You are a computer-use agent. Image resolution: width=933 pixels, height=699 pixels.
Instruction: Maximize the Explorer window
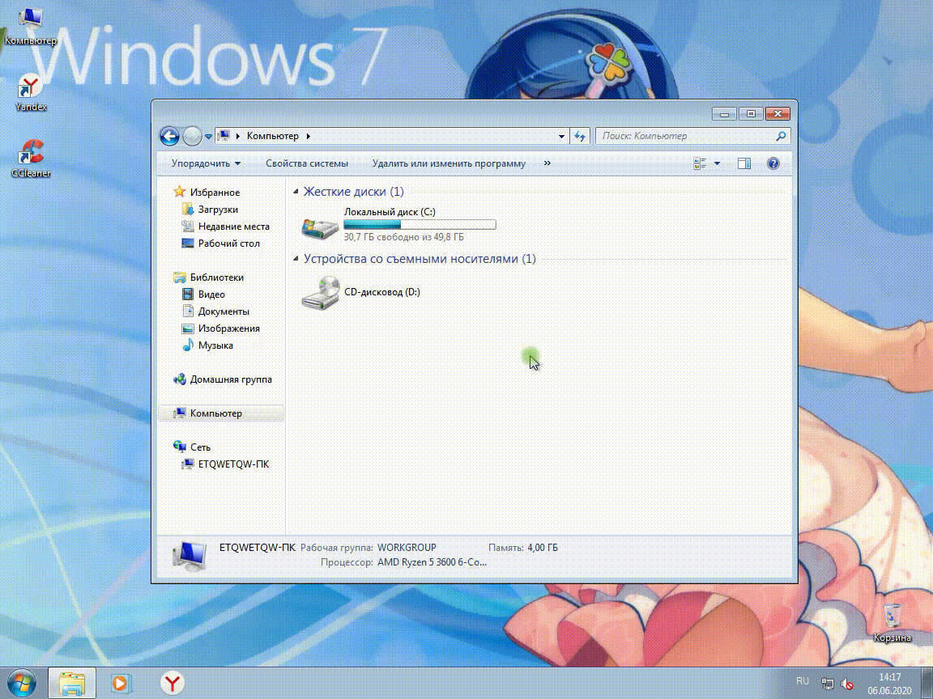(x=751, y=113)
